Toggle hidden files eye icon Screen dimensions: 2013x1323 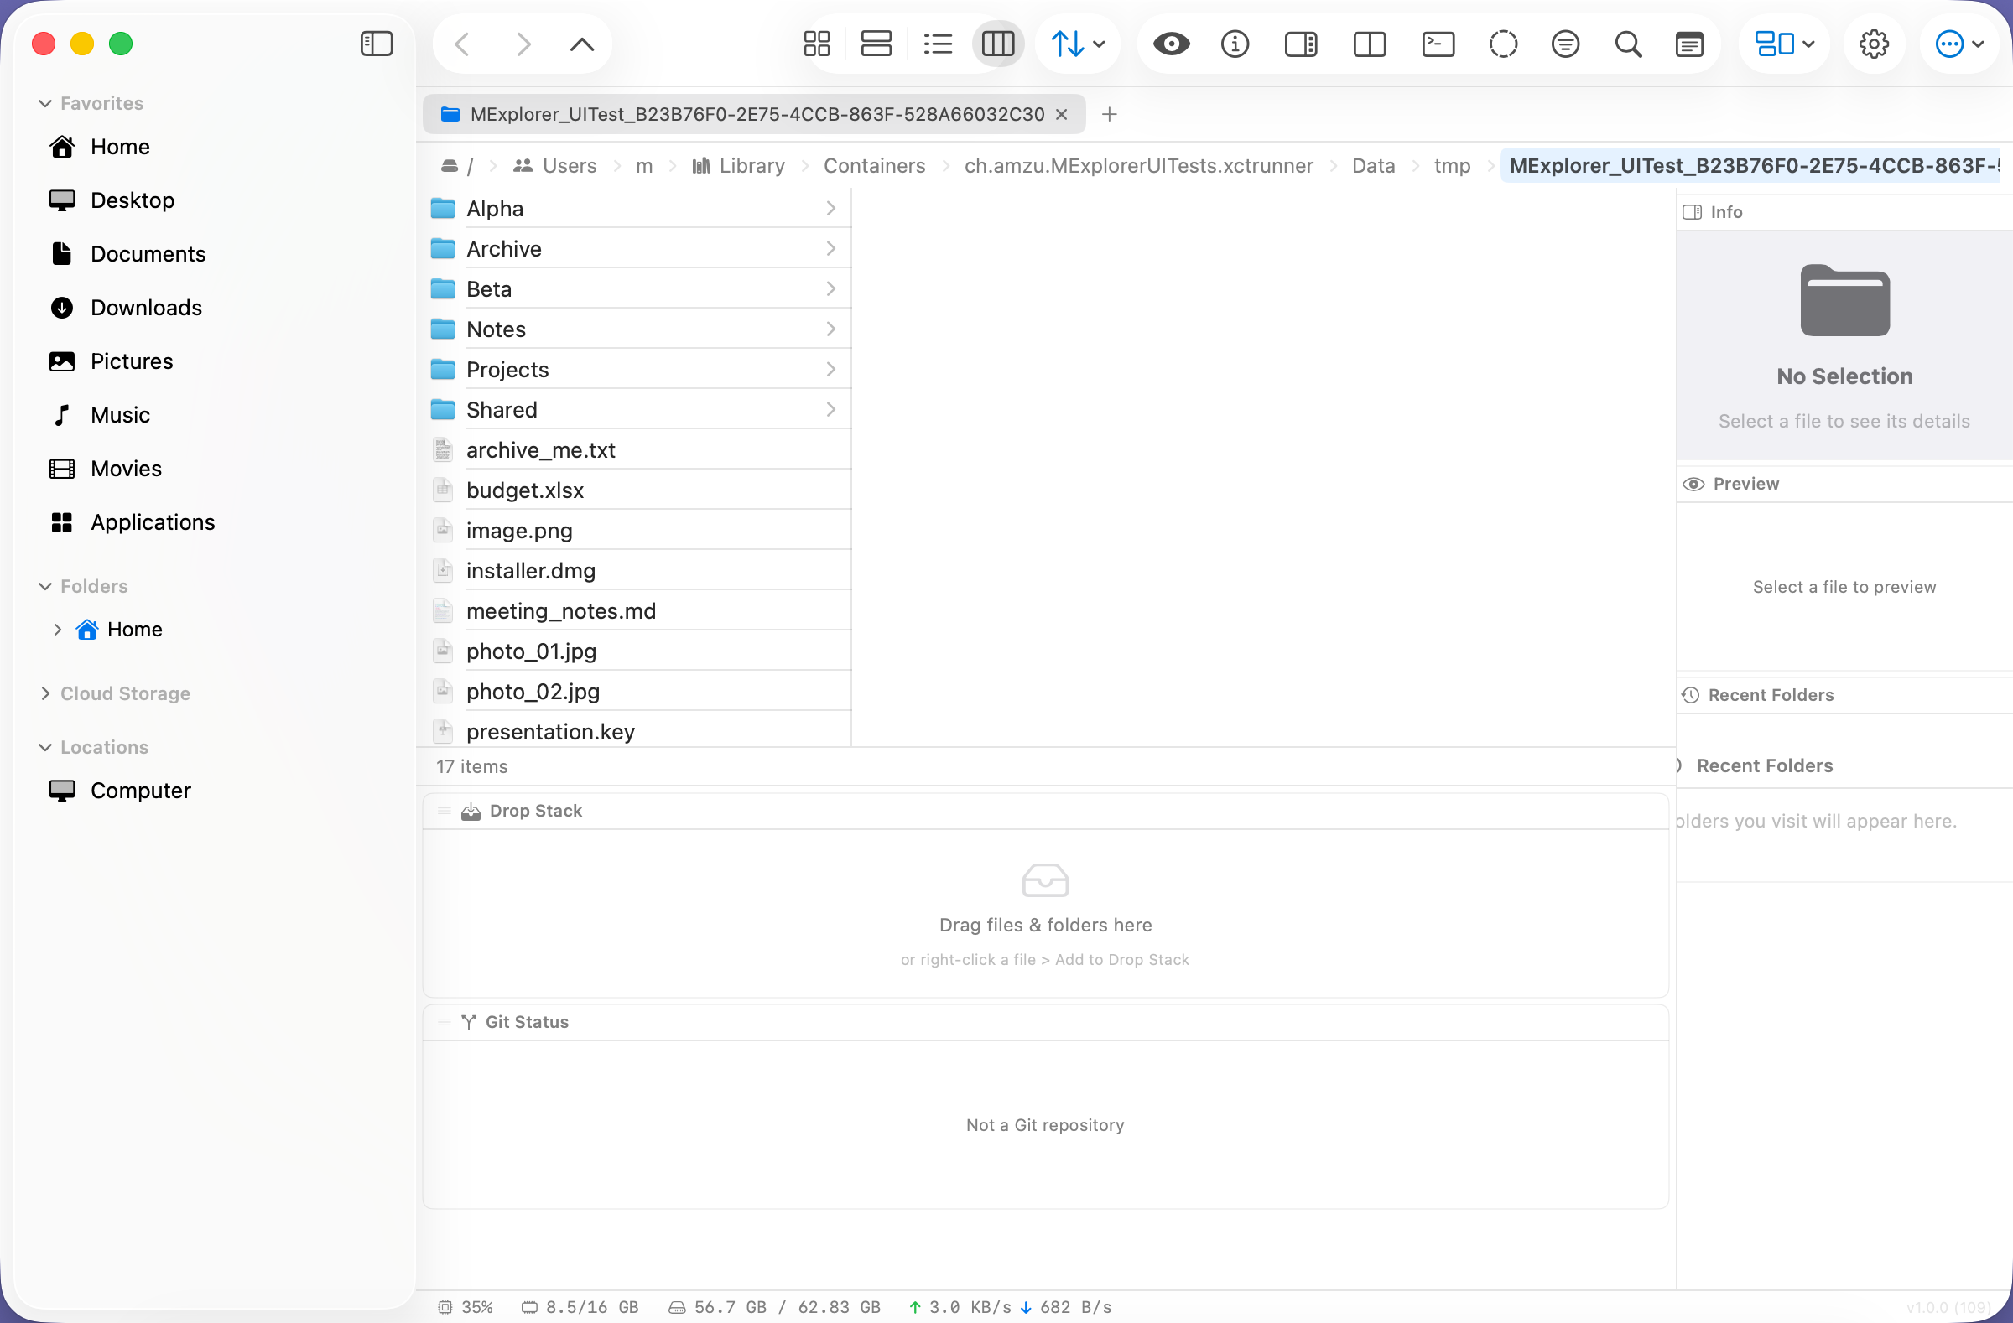pos(1172,44)
